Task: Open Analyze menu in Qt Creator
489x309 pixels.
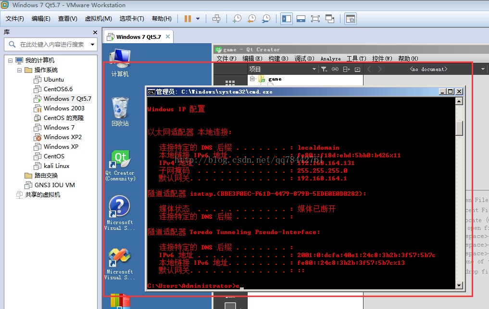Action: click(331, 59)
